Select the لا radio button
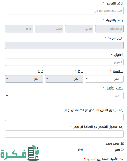This screenshot has width=127, height=161. tap(82, 149)
